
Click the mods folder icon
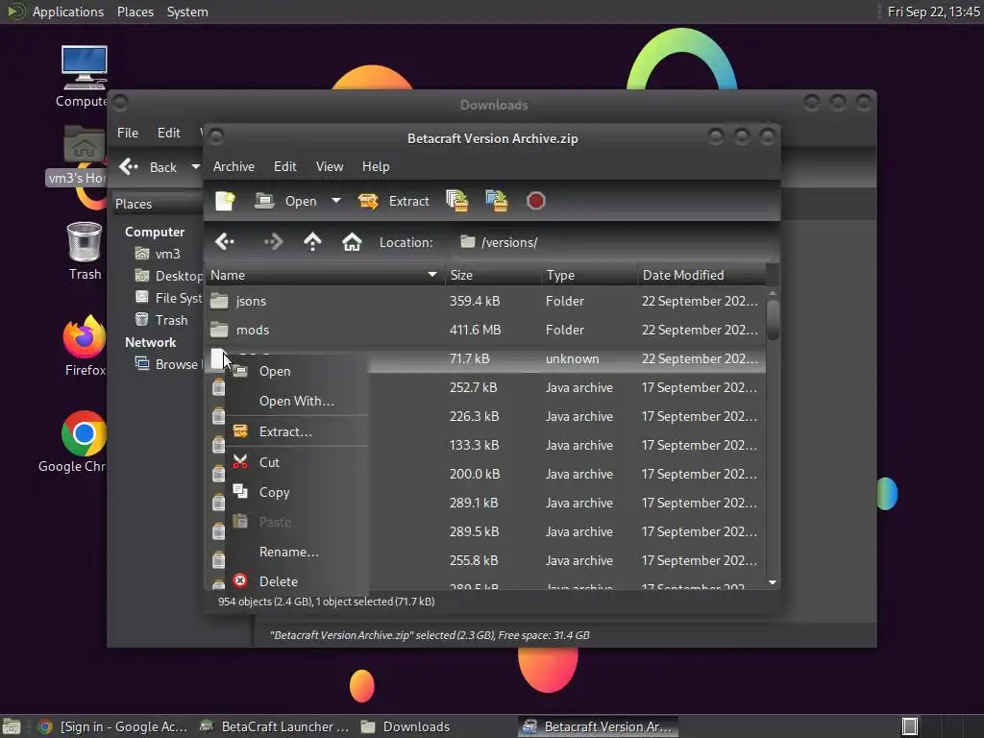pyautogui.click(x=219, y=330)
